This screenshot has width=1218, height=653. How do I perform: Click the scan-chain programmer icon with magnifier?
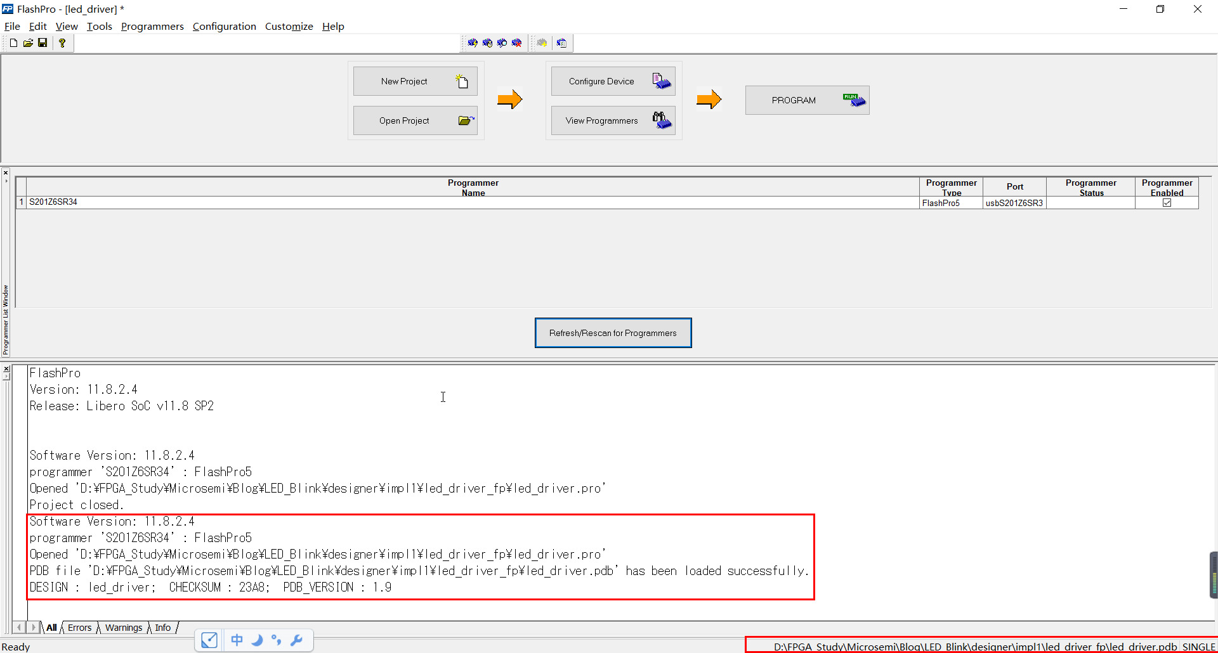click(502, 42)
